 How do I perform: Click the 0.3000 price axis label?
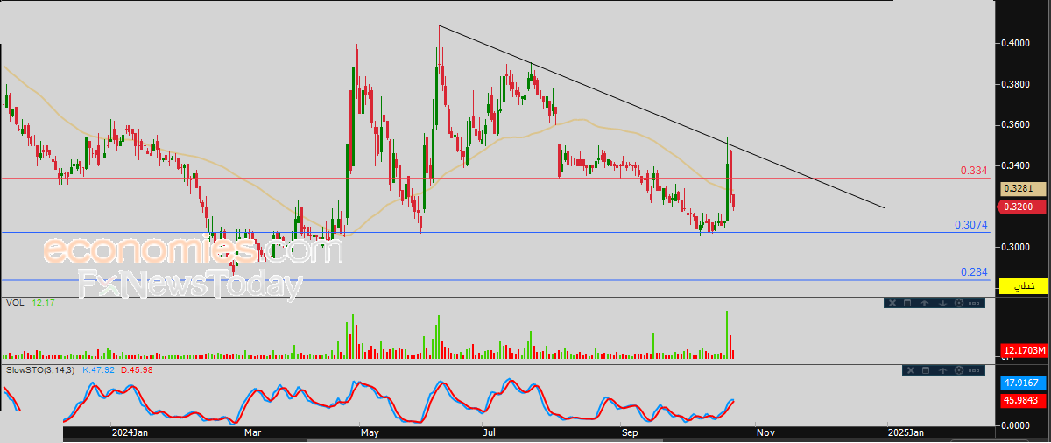click(x=1016, y=247)
